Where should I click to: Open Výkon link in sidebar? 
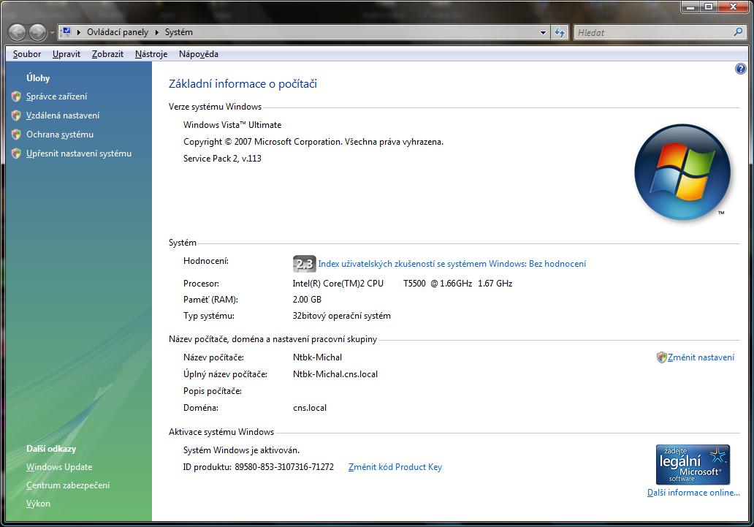[38, 504]
